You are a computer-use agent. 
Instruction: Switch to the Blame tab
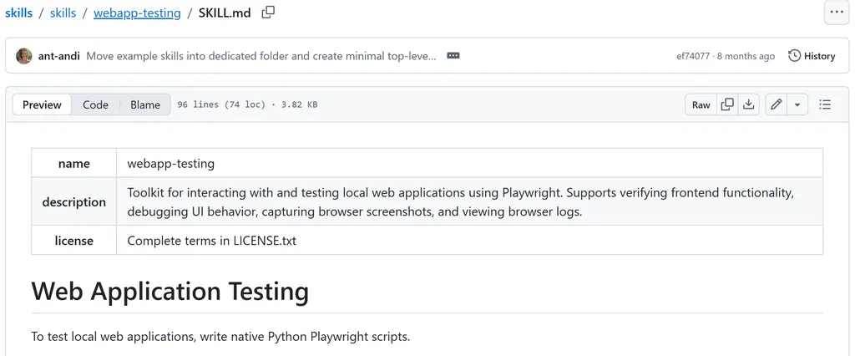[145, 104]
